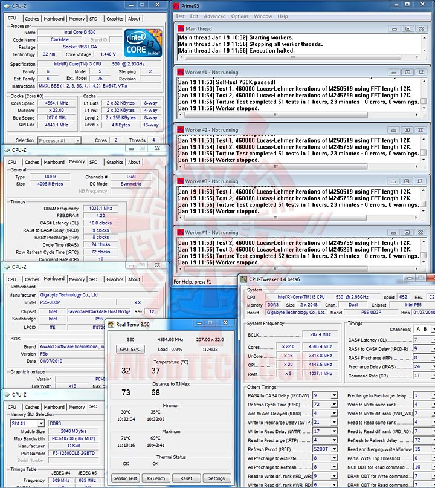
Task: Click the XS Bench button in Real Temp
Action: pos(156,478)
